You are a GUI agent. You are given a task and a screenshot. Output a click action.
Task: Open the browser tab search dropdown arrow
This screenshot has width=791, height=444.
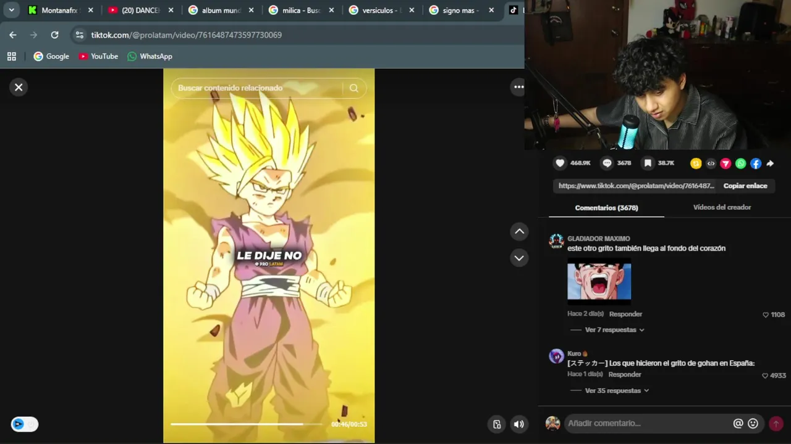point(11,10)
